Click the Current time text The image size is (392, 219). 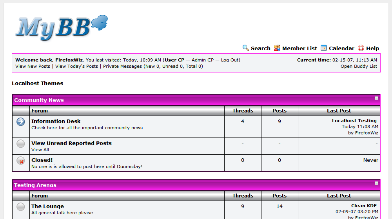(x=337, y=60)
